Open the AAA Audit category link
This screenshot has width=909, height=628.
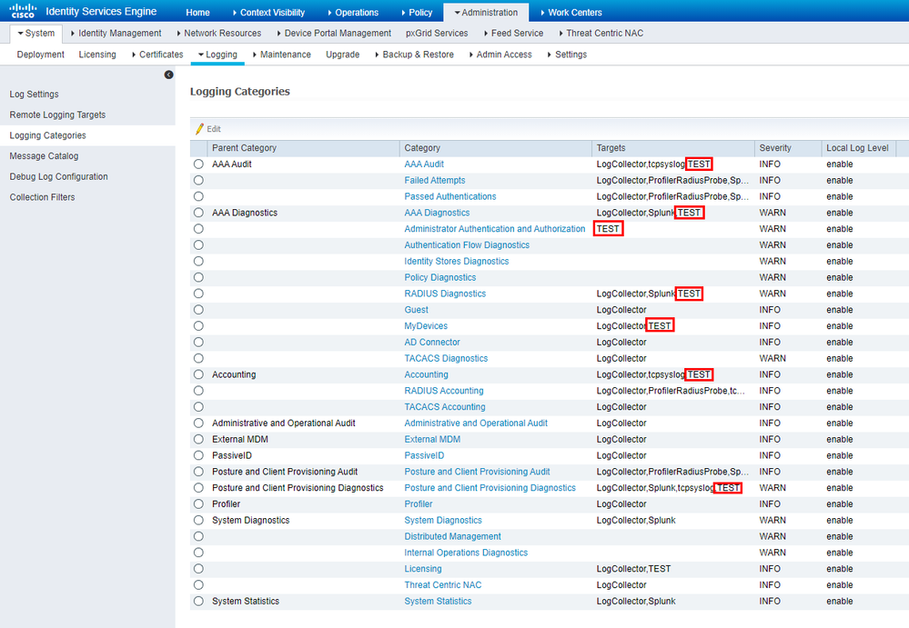pos(424,164)
